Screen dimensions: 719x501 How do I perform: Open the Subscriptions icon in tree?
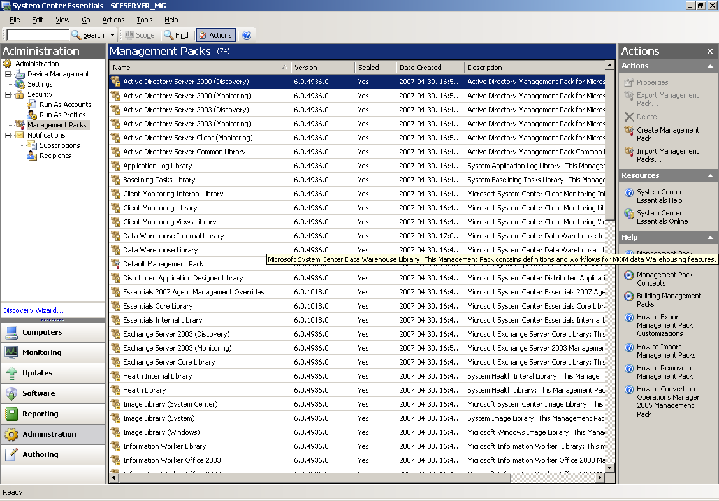point(32,145)
